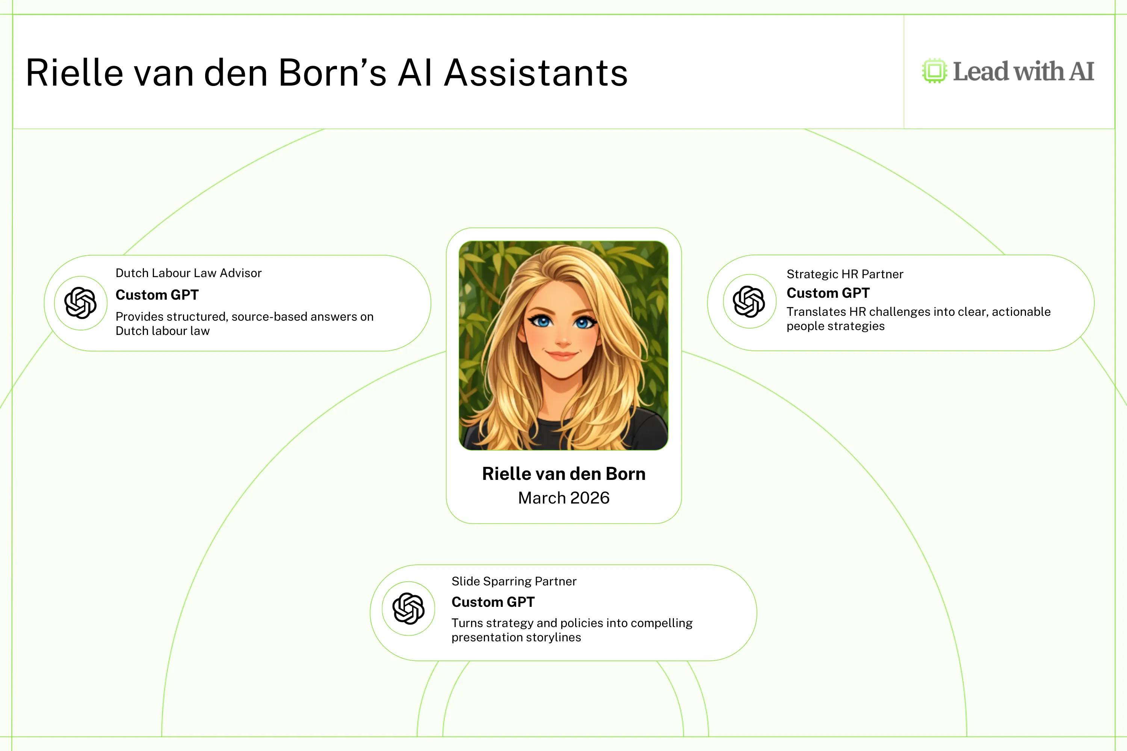Click 'Turns strategy and policies' description text
Screen dimensions: 1127x751
[572, 623]
